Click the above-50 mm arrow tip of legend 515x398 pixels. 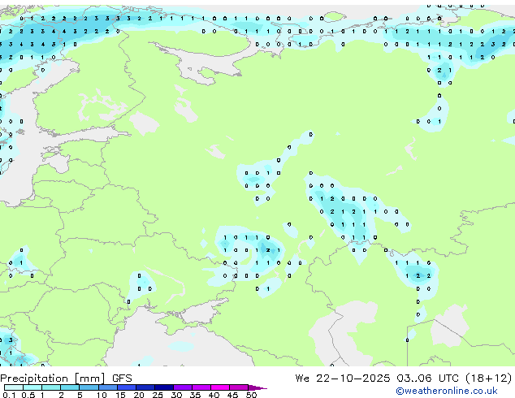click(x=257, y=388)
